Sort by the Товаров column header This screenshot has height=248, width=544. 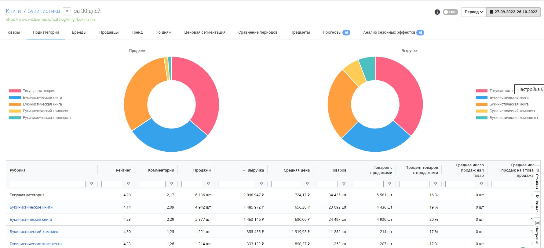(338, 170)
